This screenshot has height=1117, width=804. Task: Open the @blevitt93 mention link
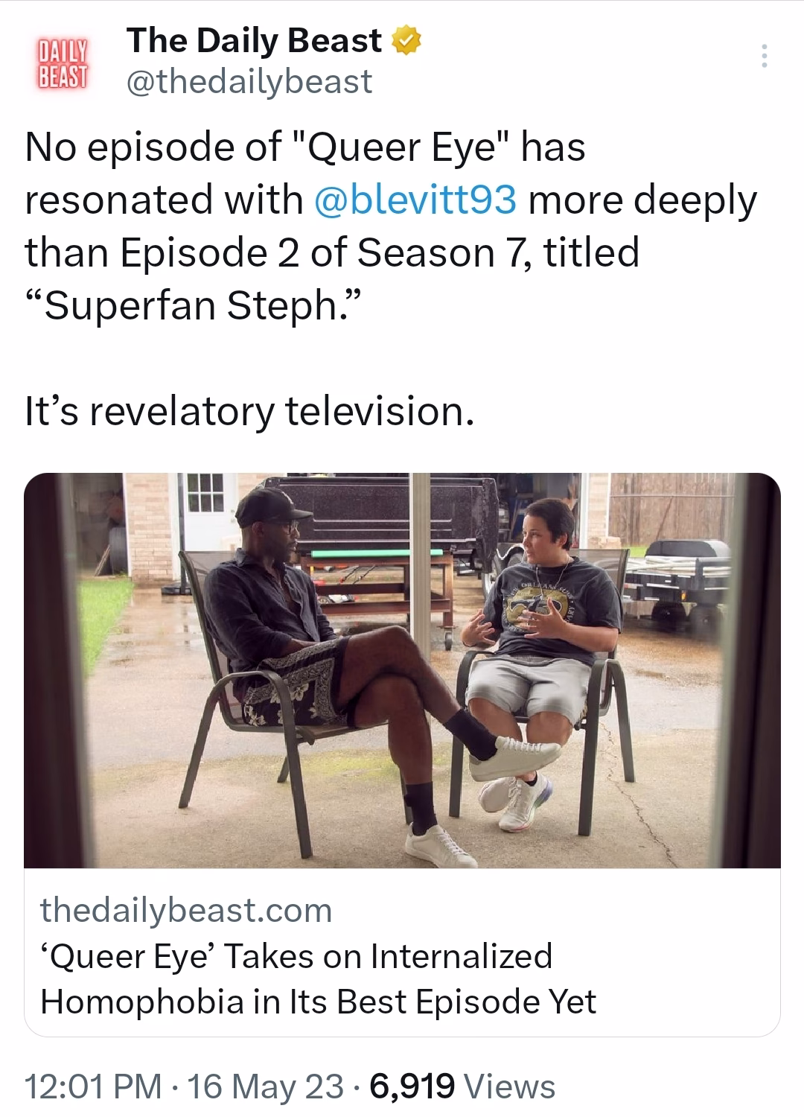[416, 200]
